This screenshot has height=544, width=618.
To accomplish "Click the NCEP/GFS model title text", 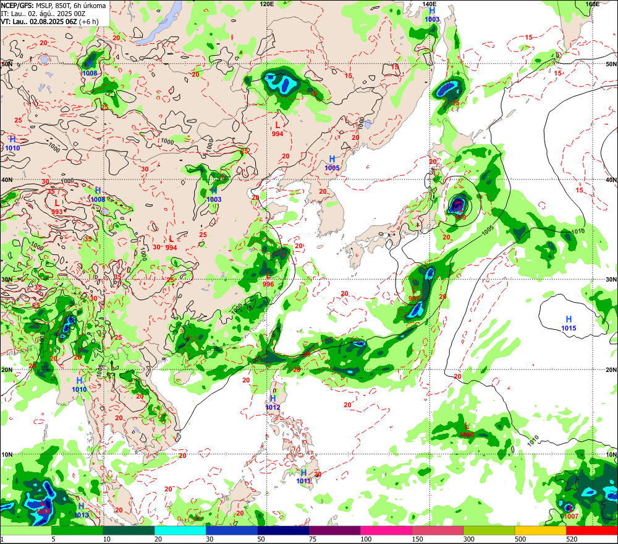I will [x=53, y=6].
